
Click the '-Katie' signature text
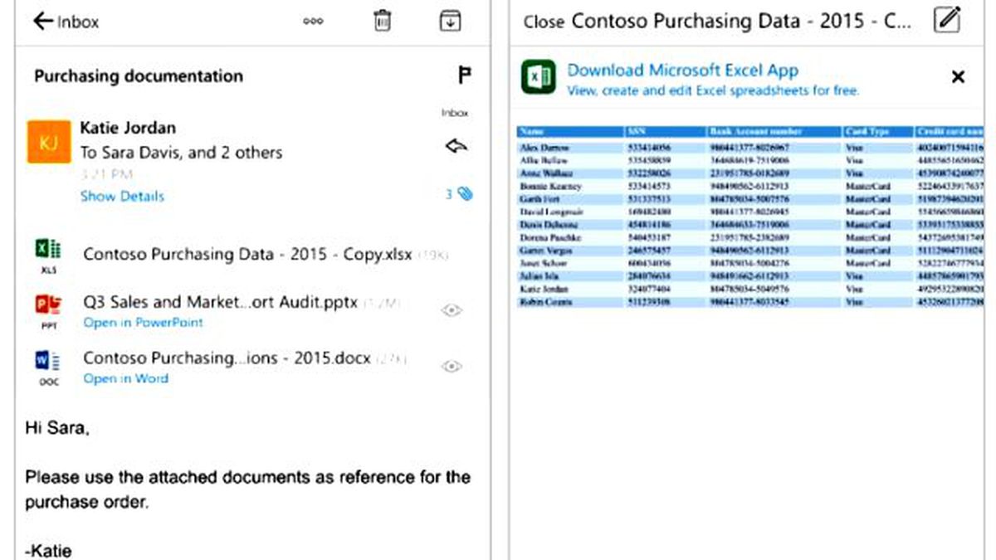(x=48, y=550)
